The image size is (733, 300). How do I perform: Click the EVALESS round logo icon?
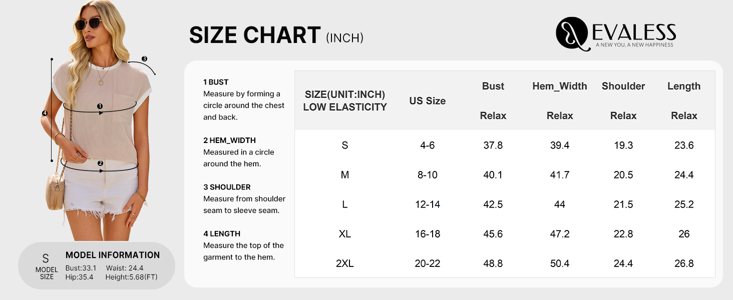[571, 33]
